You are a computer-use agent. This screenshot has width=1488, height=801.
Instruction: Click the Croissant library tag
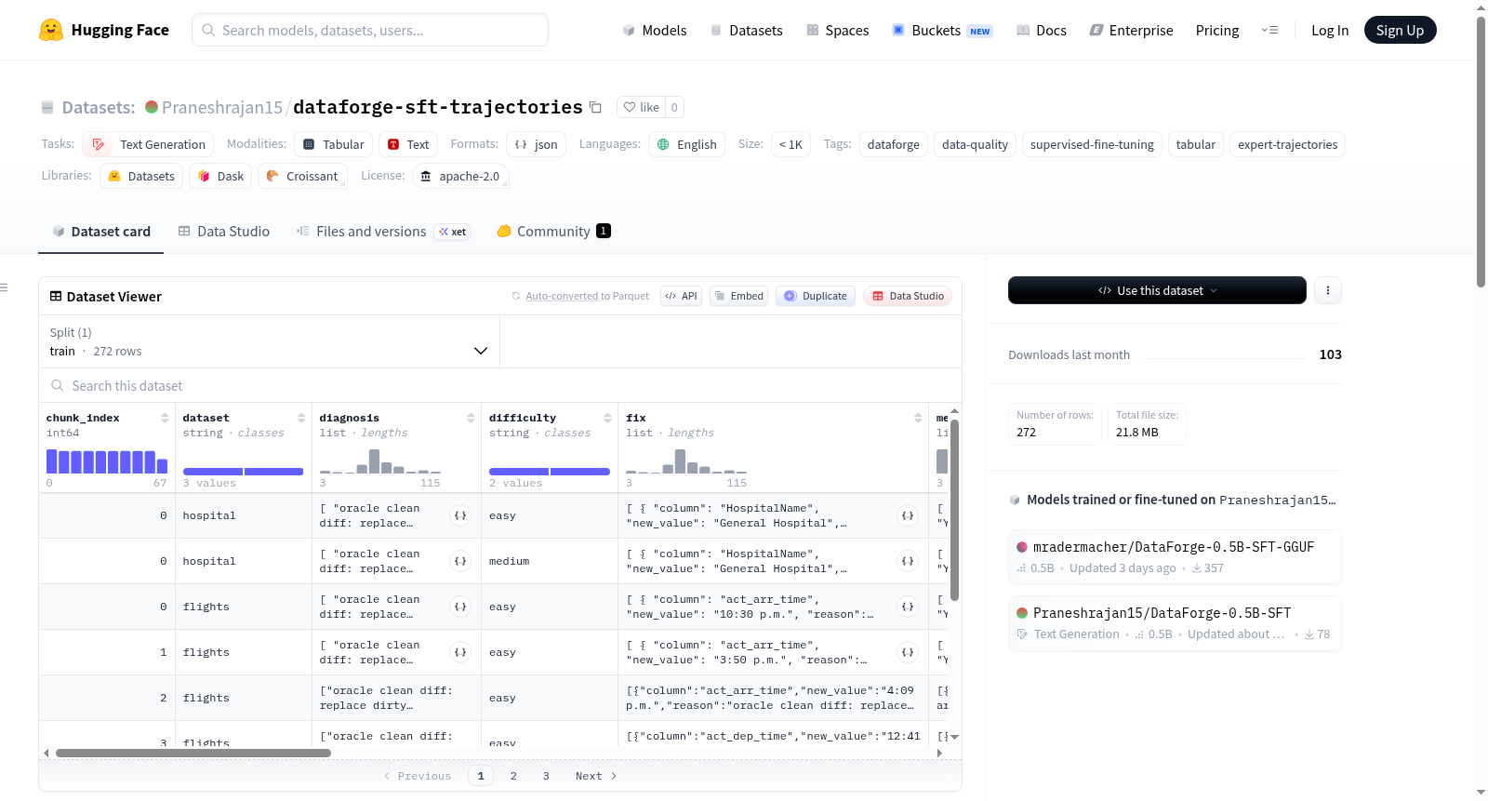(x=302, y=176)
